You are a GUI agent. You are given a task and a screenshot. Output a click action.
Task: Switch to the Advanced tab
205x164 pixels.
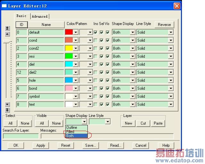coord(40,16)
